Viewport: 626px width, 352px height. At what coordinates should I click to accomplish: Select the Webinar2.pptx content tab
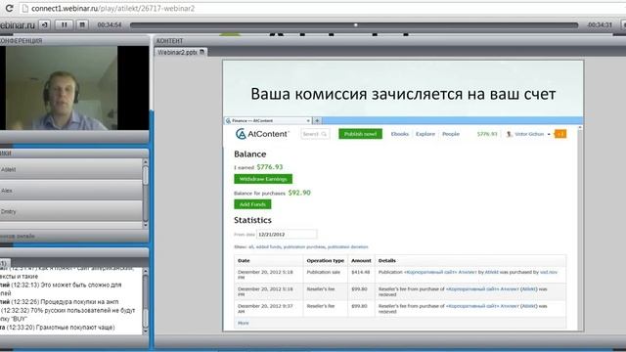pyautogui.click(x=180, y=52)
